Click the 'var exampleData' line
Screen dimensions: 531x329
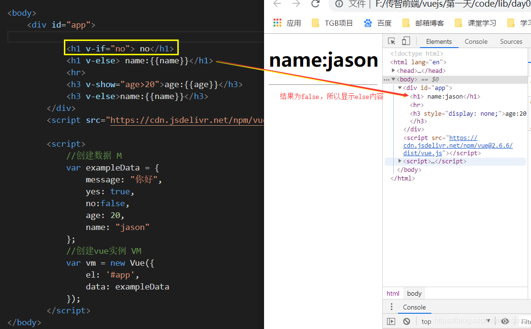click(112, 168)
